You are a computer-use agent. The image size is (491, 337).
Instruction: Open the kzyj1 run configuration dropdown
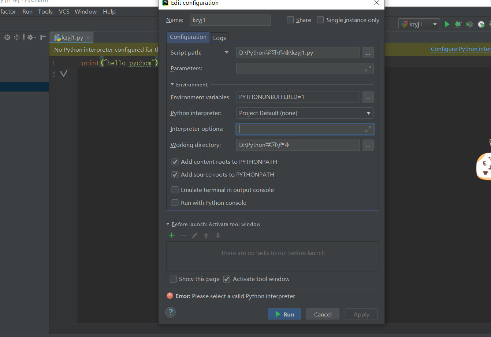419,24
